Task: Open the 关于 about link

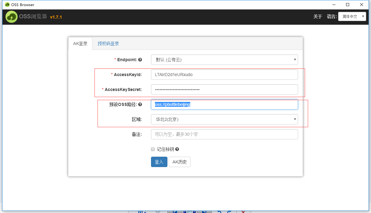Action: tap(318, 16)
